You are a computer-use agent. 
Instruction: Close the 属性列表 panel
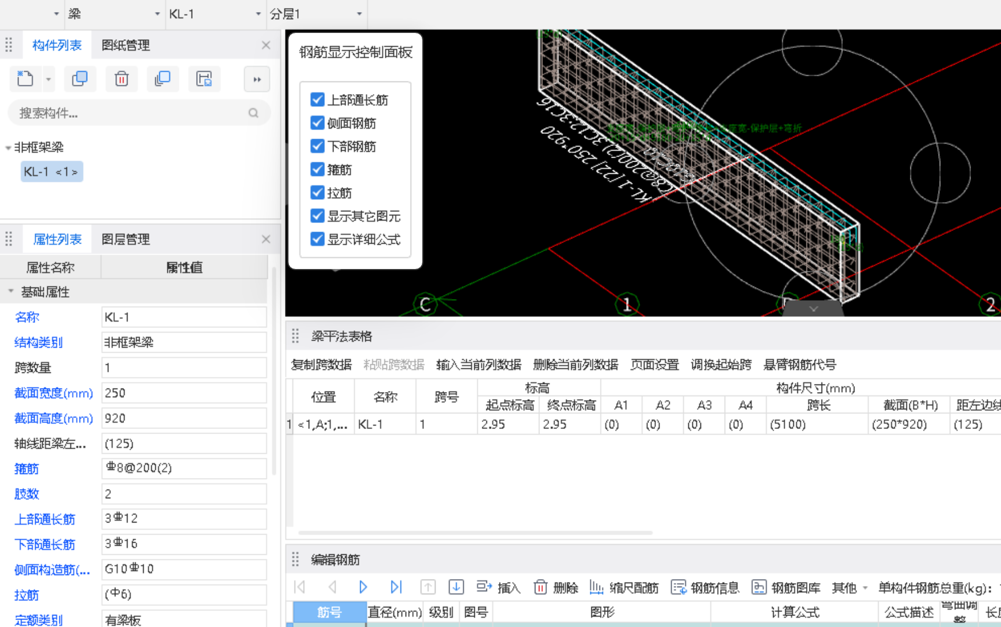point(266,239)
